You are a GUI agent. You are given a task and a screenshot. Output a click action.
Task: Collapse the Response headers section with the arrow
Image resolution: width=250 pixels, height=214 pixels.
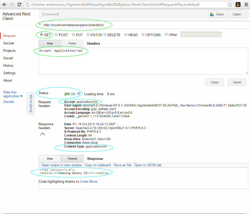click(x=42, y=134)
